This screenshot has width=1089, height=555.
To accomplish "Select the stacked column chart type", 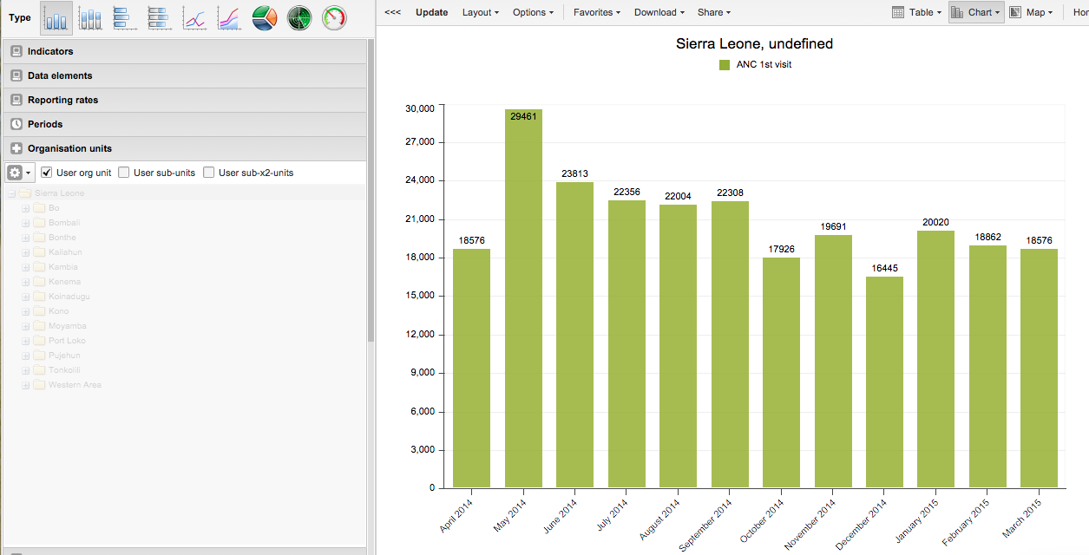I will point(91,17).
